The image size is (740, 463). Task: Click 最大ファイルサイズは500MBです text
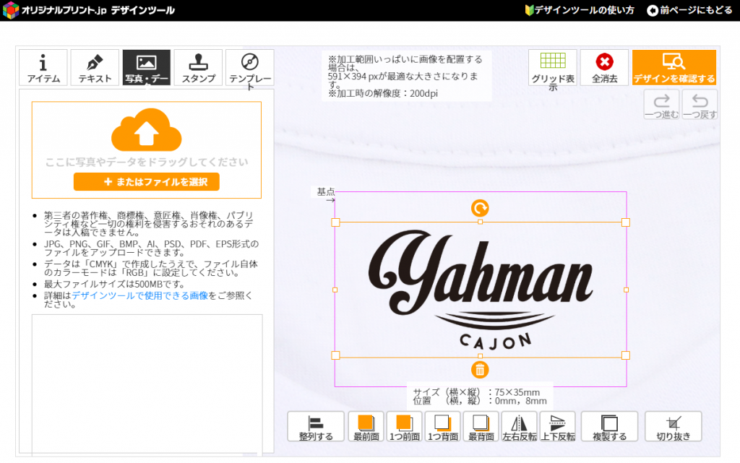(114, 285)
